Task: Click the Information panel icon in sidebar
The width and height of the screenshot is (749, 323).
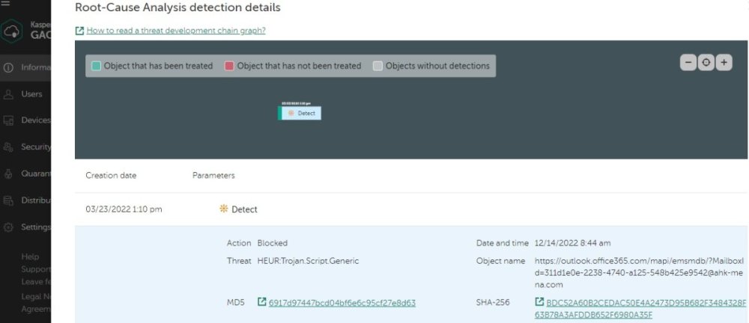Action: 9,67
